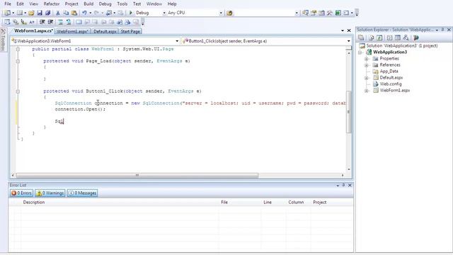
Task: Open the File menu
Action: pyautogui.click(x=8, y=4)
